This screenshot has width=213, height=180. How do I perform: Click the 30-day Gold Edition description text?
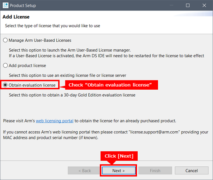point(72,95)
